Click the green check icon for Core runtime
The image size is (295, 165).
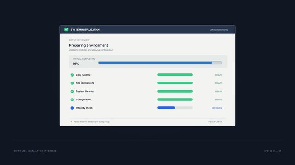[x=72, y=75]
